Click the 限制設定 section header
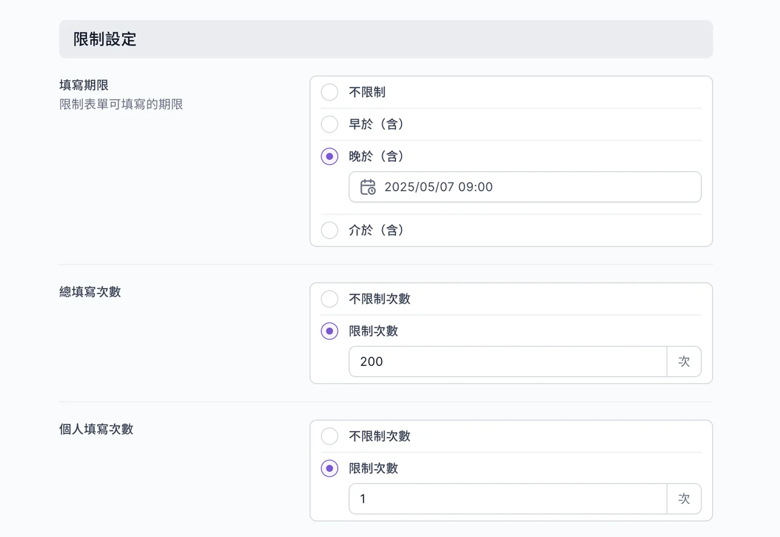 (x=386, y=40)
